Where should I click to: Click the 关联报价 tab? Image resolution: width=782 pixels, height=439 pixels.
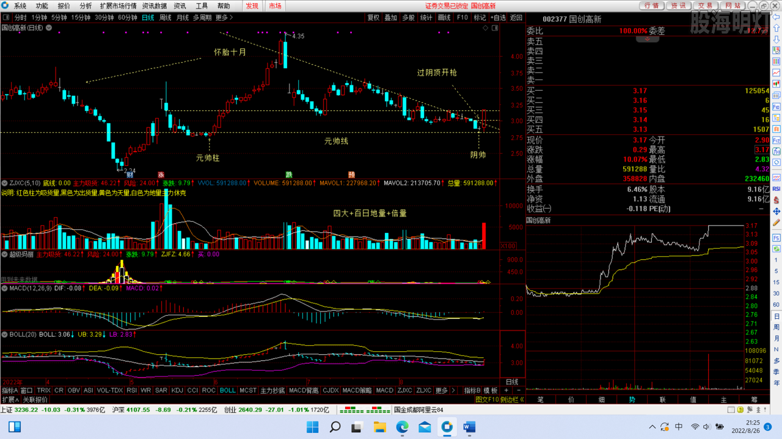tap(35, 400)
